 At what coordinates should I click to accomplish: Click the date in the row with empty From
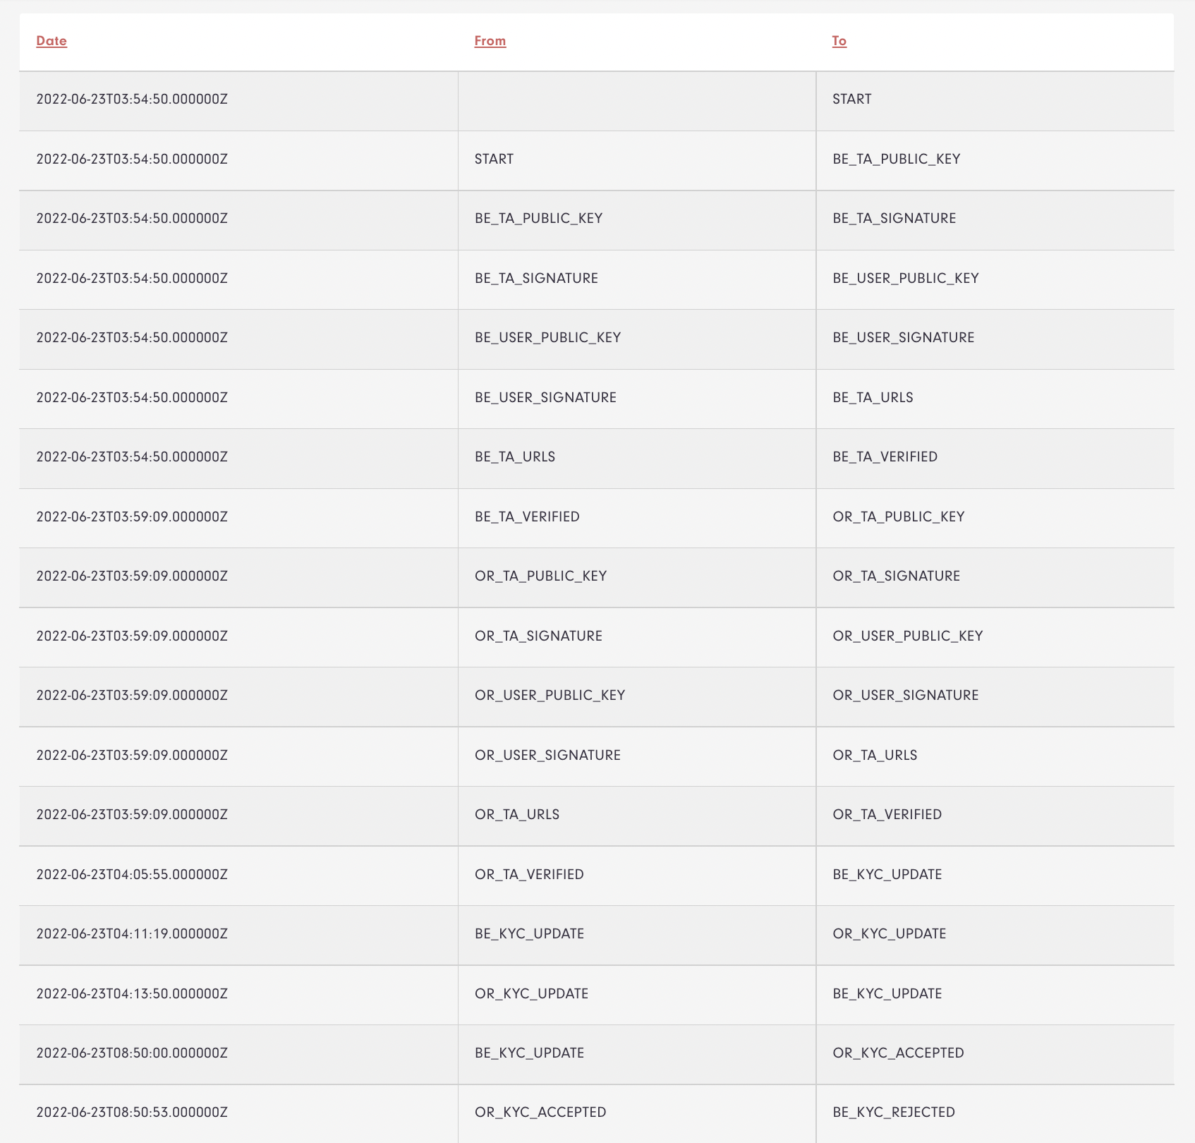click(132, 99)
